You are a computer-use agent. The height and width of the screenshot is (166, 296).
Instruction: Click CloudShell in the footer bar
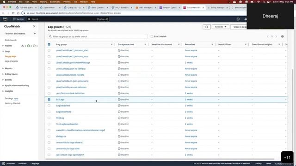click(8, 164)
